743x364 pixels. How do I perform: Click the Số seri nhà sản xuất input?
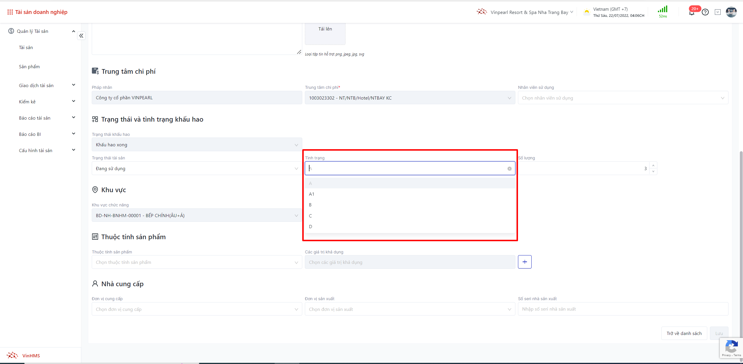pos(623,309)
